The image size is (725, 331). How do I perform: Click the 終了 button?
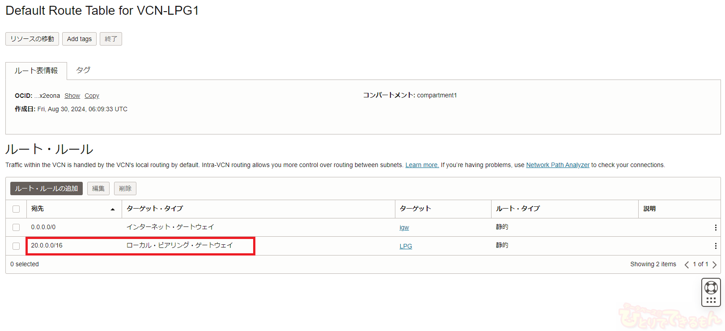(111, 39)
